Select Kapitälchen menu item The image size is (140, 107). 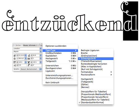(x=60, y=56)
